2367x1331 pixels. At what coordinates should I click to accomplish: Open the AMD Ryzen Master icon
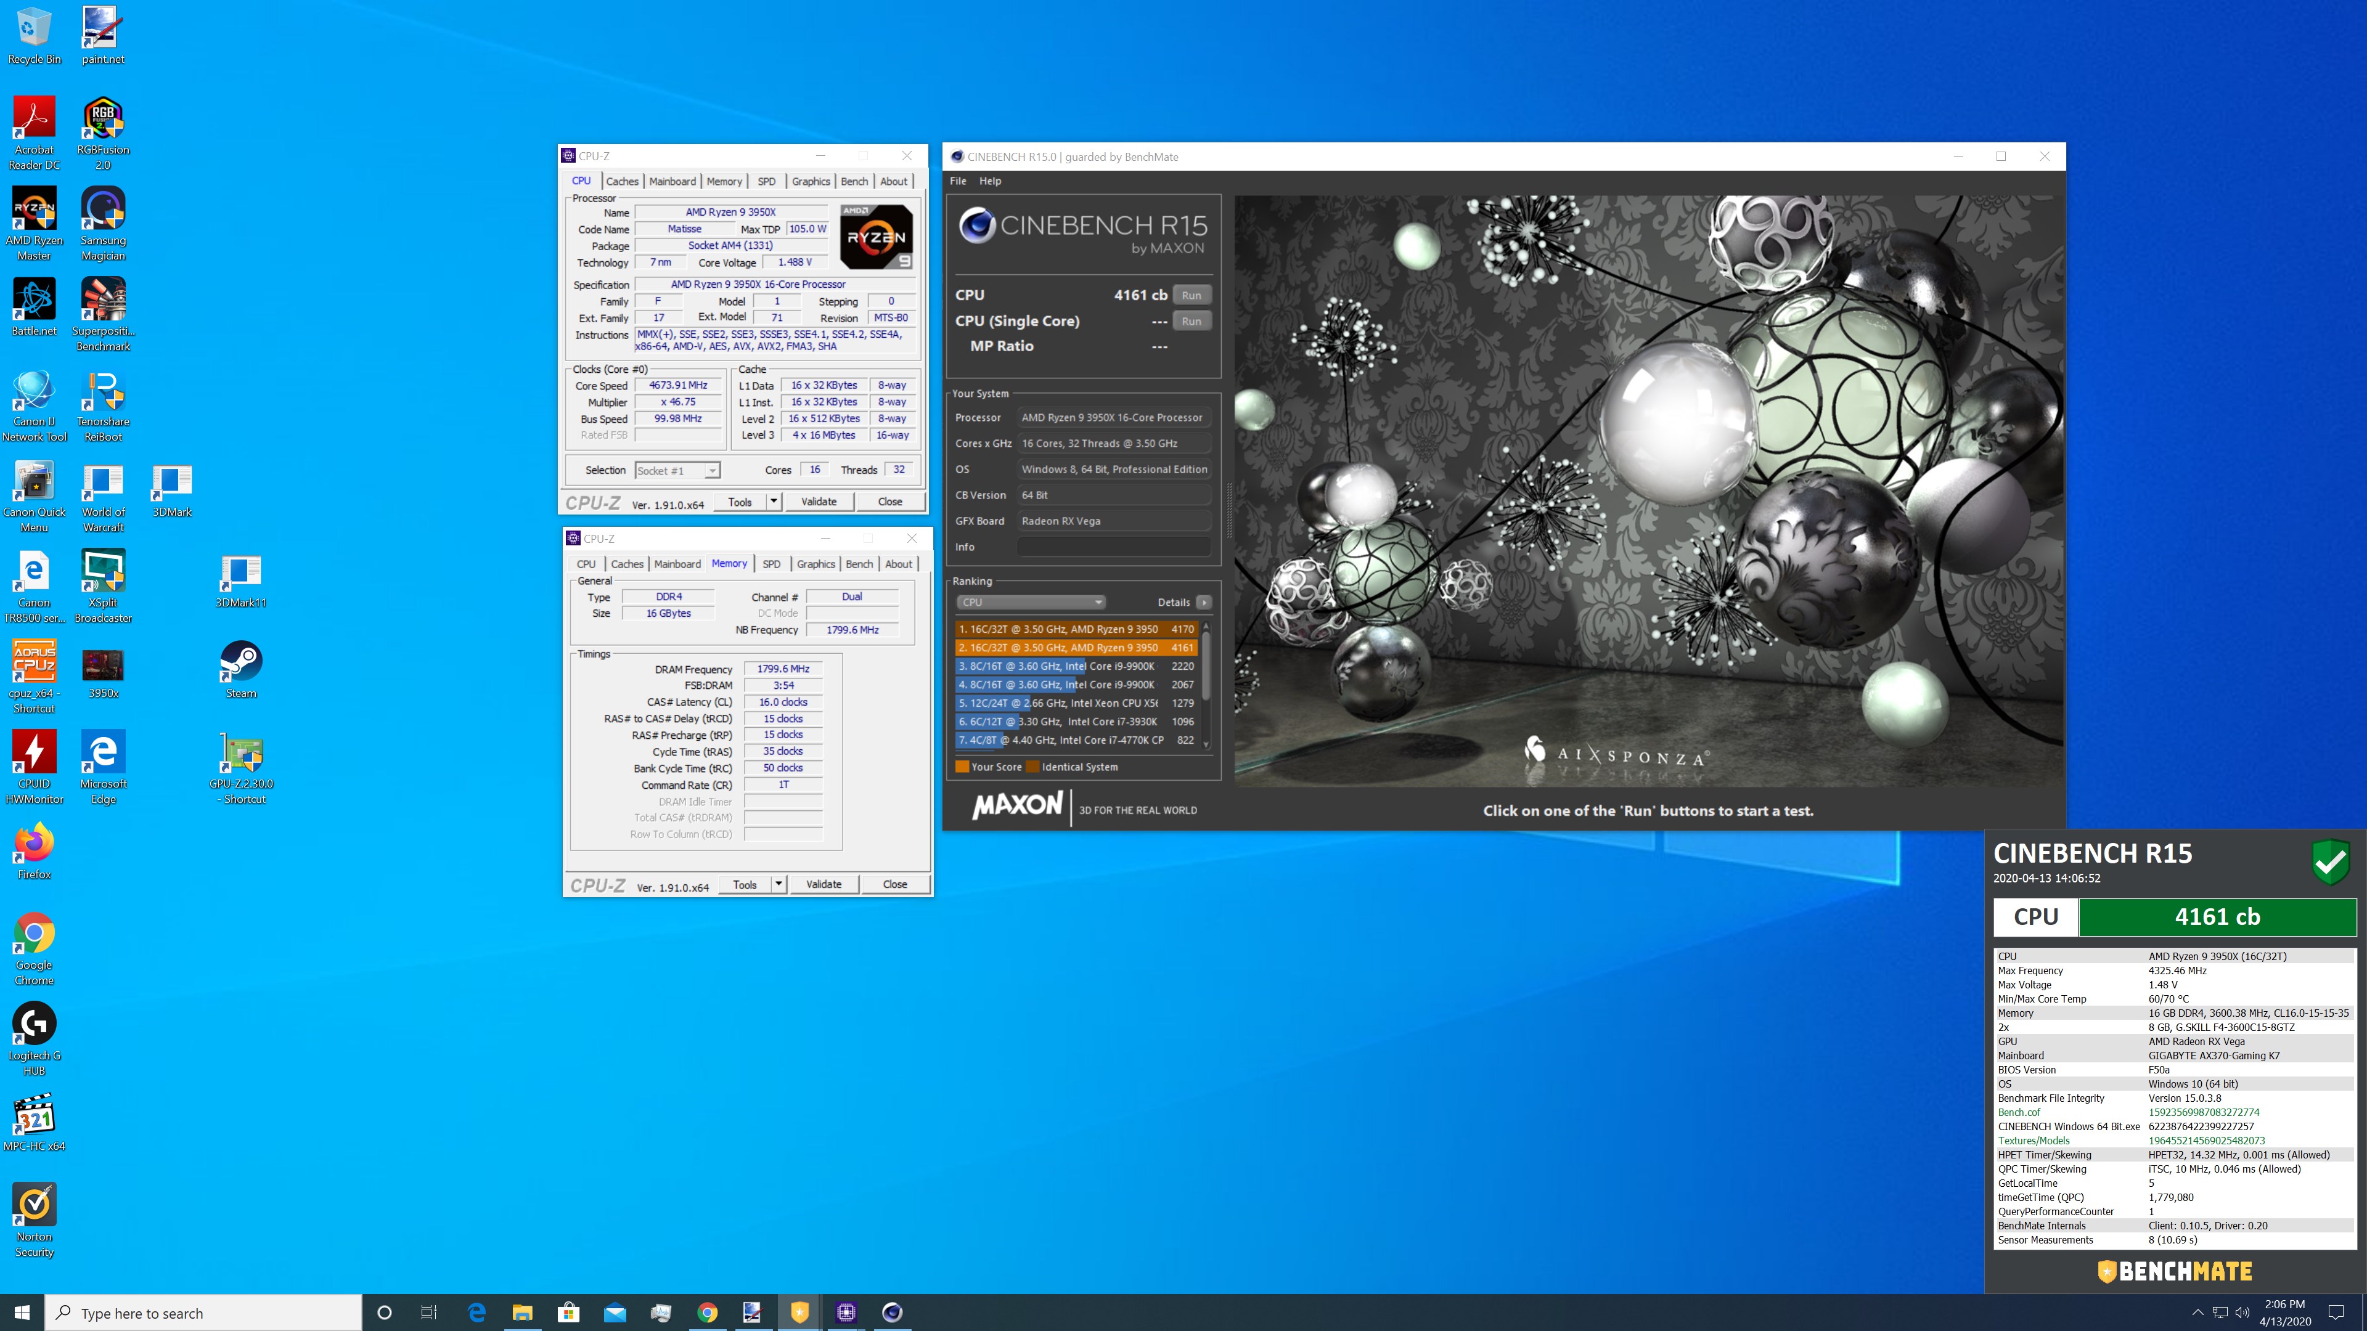[x=34, y=224]
